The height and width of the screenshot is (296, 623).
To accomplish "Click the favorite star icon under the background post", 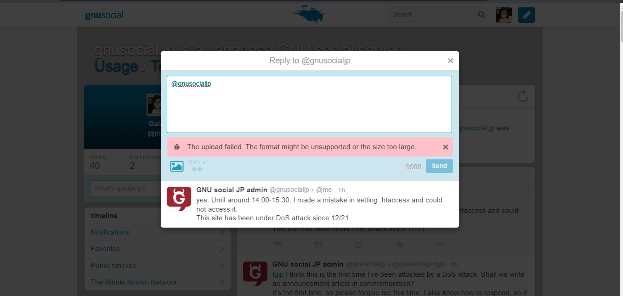I will [399, 245].
